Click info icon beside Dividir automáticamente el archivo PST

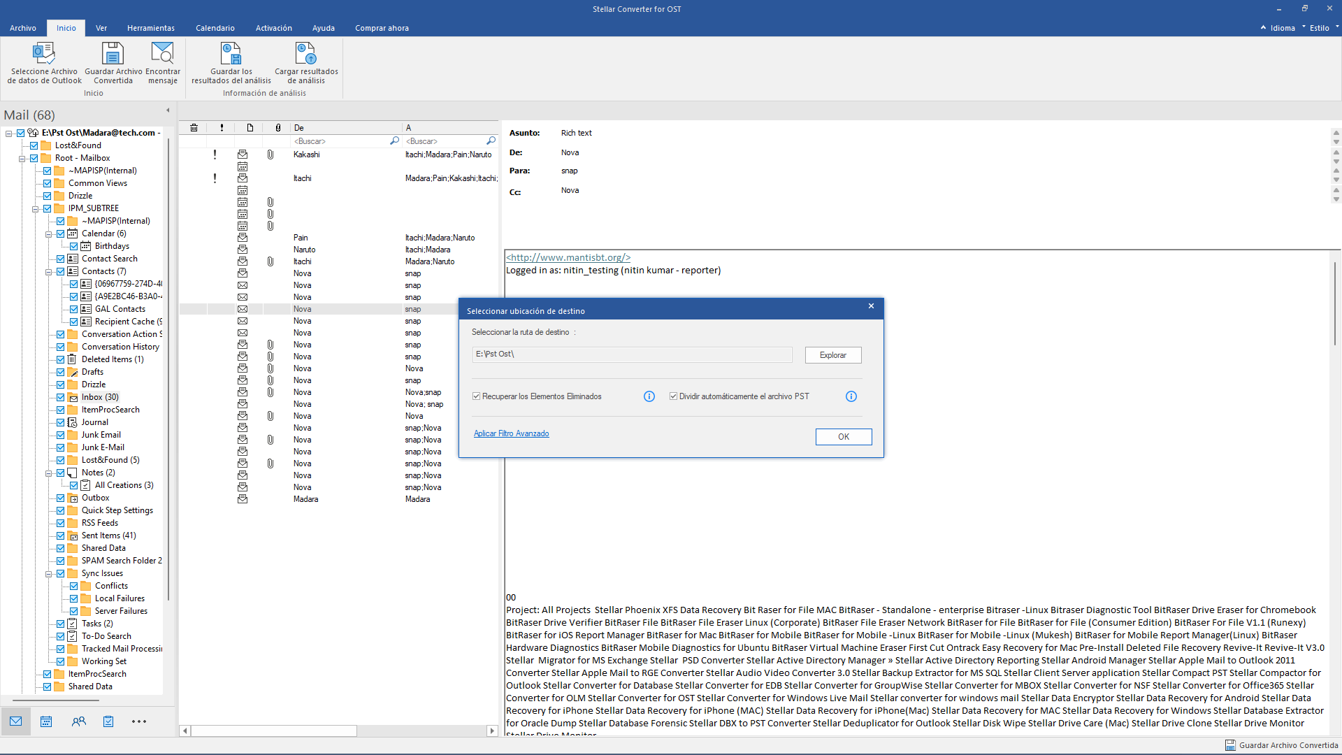click(851, 396)
